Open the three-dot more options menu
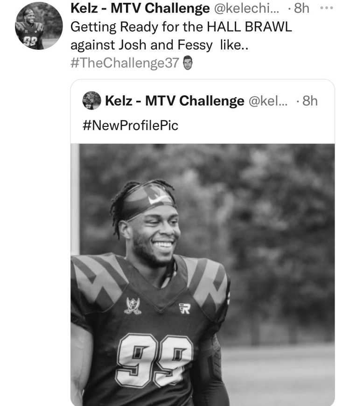This screenshot has width=350, height=406. 327,8
